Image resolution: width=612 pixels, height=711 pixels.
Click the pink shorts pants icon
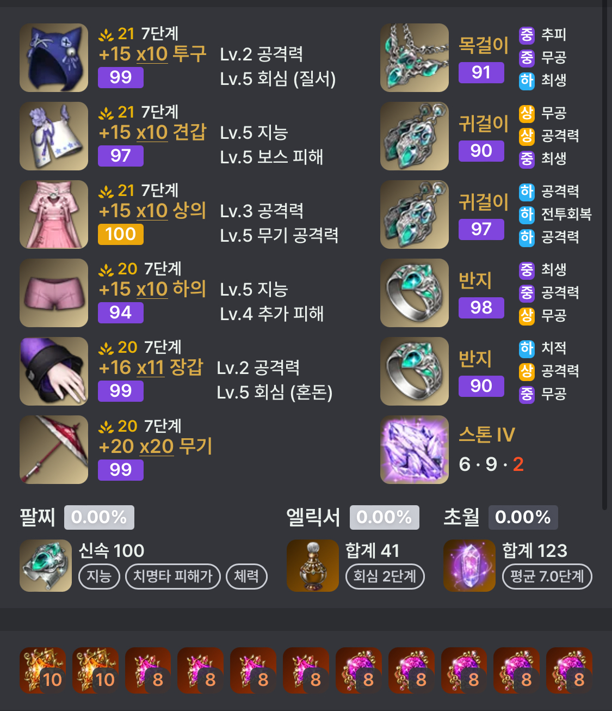tap(54, 293)
